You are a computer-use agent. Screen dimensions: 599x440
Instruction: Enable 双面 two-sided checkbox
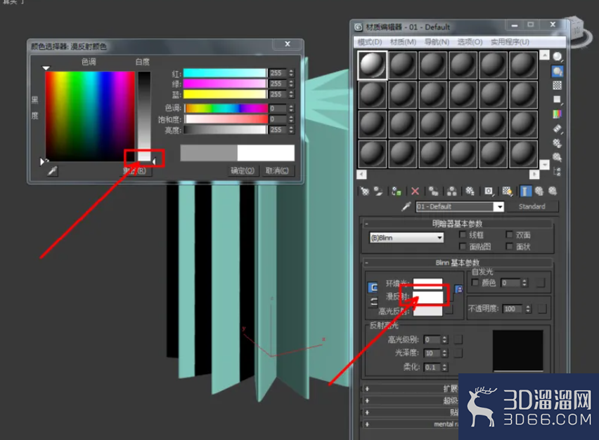coord(509,234)
